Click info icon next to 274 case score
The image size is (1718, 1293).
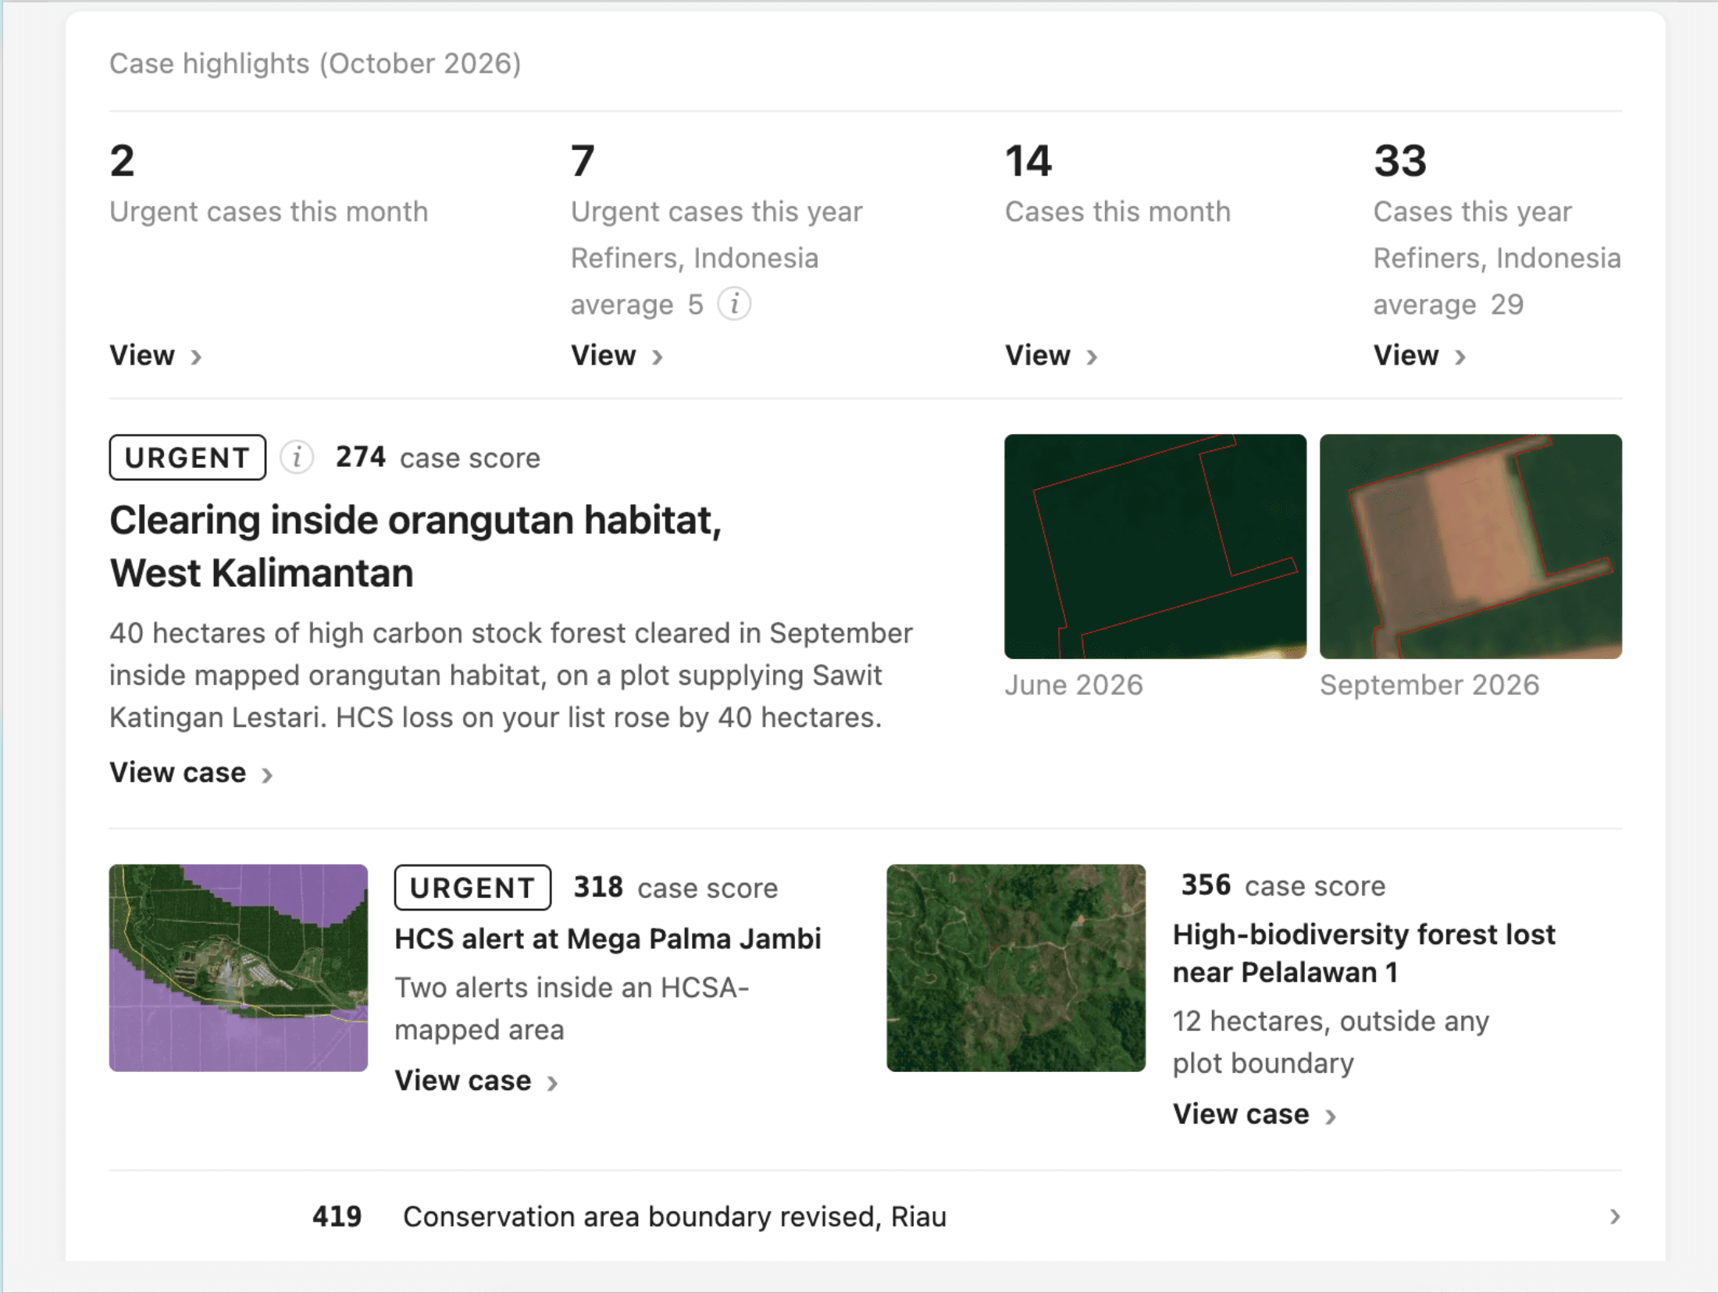[x=297, y=457]
